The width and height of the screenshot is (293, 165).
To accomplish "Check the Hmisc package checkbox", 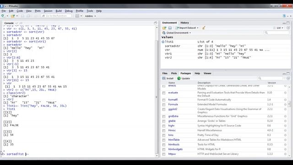I will click(x=164, y=131).
